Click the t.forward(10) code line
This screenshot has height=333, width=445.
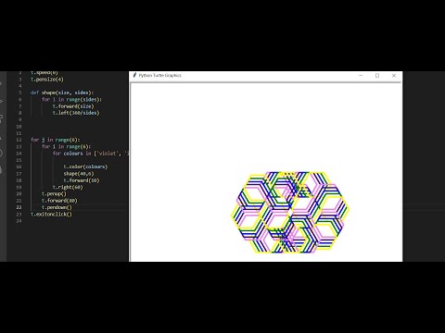[x=82, y=180]
